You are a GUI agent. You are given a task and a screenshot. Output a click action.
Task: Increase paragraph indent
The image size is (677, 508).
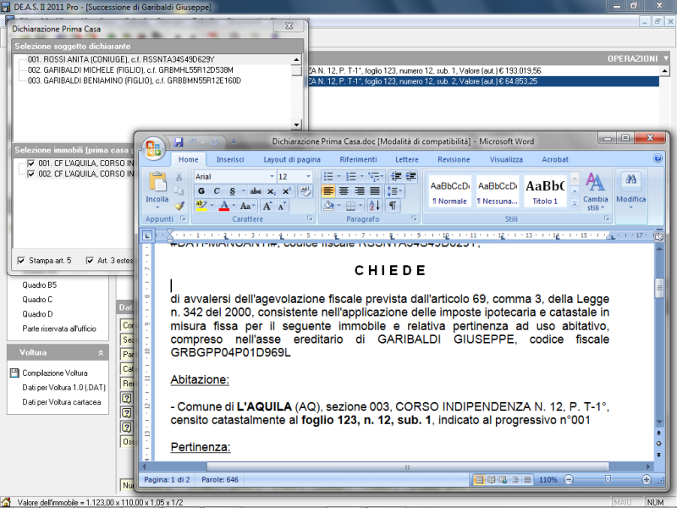coord(410,176)
